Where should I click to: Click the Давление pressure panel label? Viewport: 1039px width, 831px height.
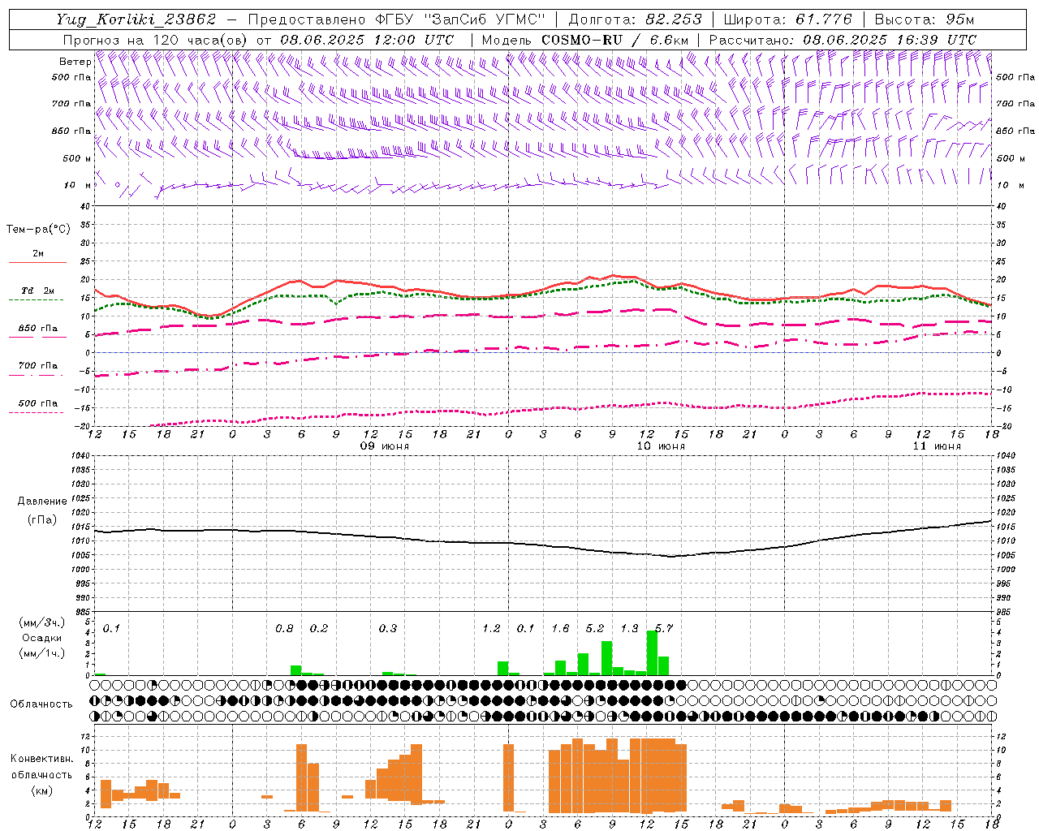42,502
